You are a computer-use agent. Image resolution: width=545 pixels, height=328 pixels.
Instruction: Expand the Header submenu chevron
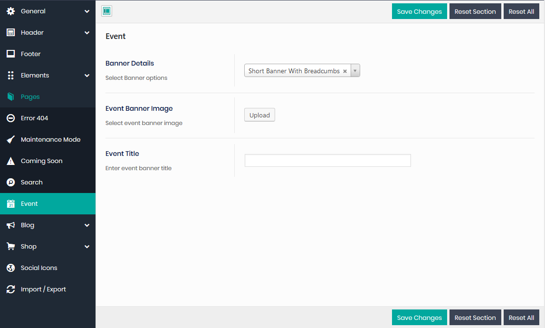coord(87,33)
